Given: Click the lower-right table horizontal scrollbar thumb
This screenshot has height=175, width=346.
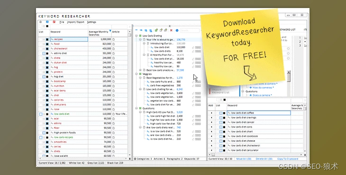Looking at the screenshot, I should tap(213, 155).
